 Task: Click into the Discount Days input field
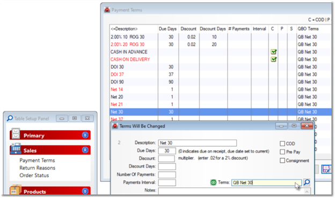tap(167, 166)
